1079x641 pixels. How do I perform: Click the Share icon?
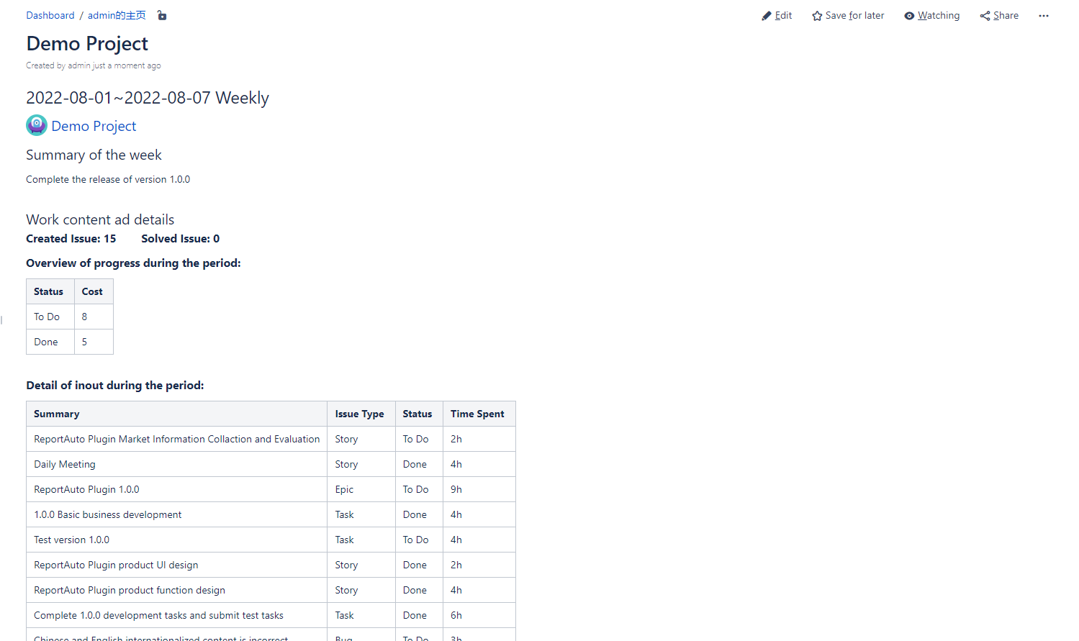[x=985, y=16]
